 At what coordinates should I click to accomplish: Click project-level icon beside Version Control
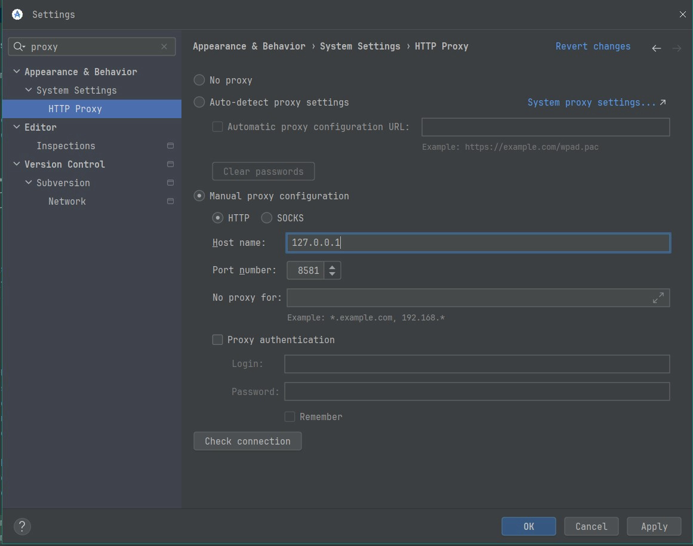(x=170, y=164)
